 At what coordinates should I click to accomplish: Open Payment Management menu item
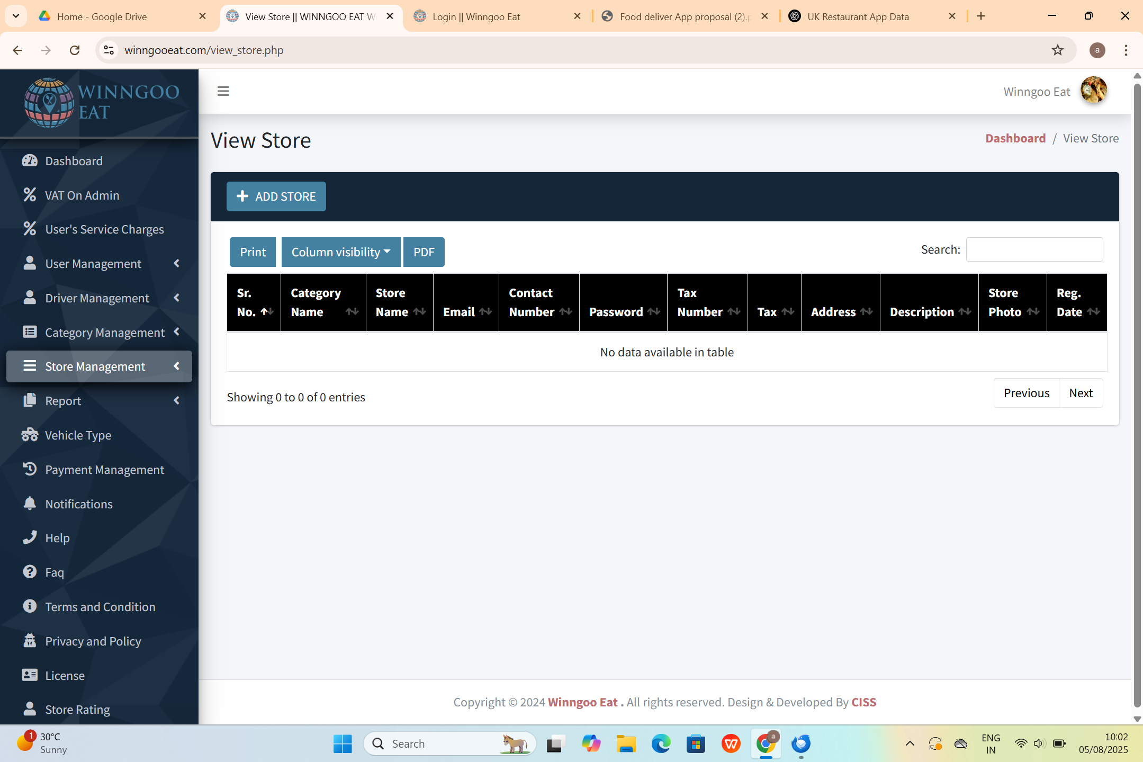coord(104,470)
